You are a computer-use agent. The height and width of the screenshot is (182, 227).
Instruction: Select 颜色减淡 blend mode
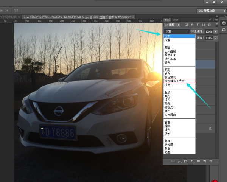point(179,78)
